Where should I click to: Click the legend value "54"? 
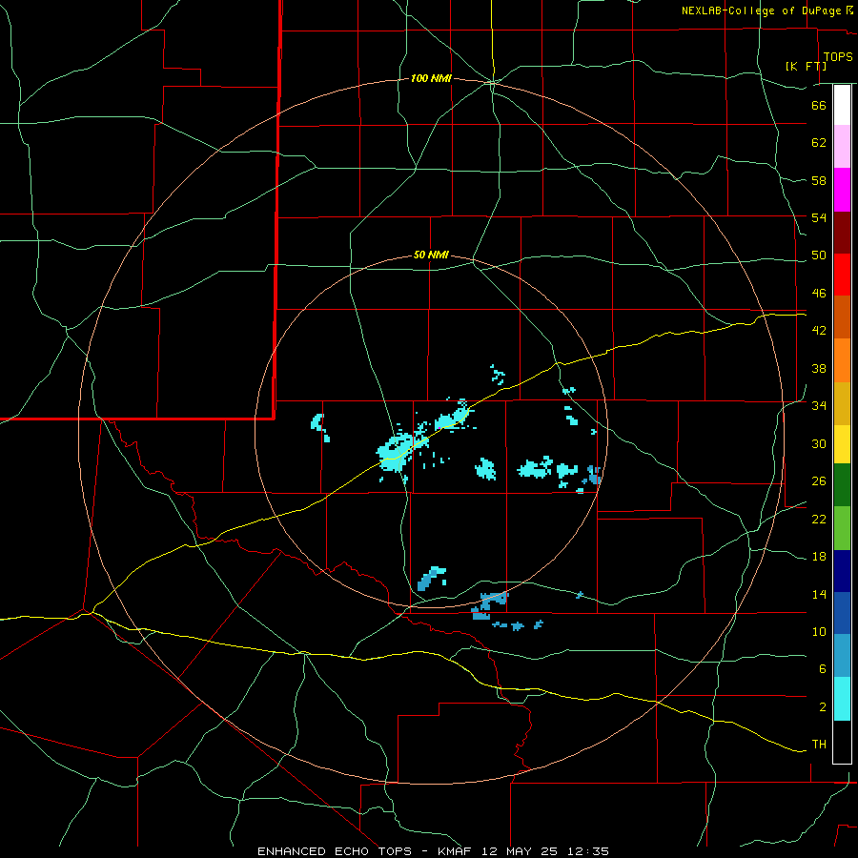[x=819, y=217]
